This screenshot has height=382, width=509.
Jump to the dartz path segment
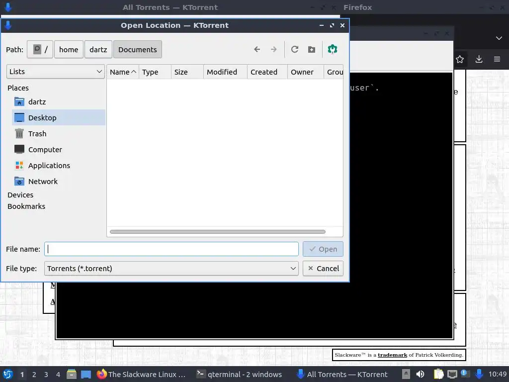point(98,49)
